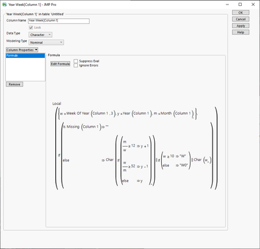This screenshot has height=249, width=260.
Task: Open the Data Type Character dropdown
Action: click(40, 35)
